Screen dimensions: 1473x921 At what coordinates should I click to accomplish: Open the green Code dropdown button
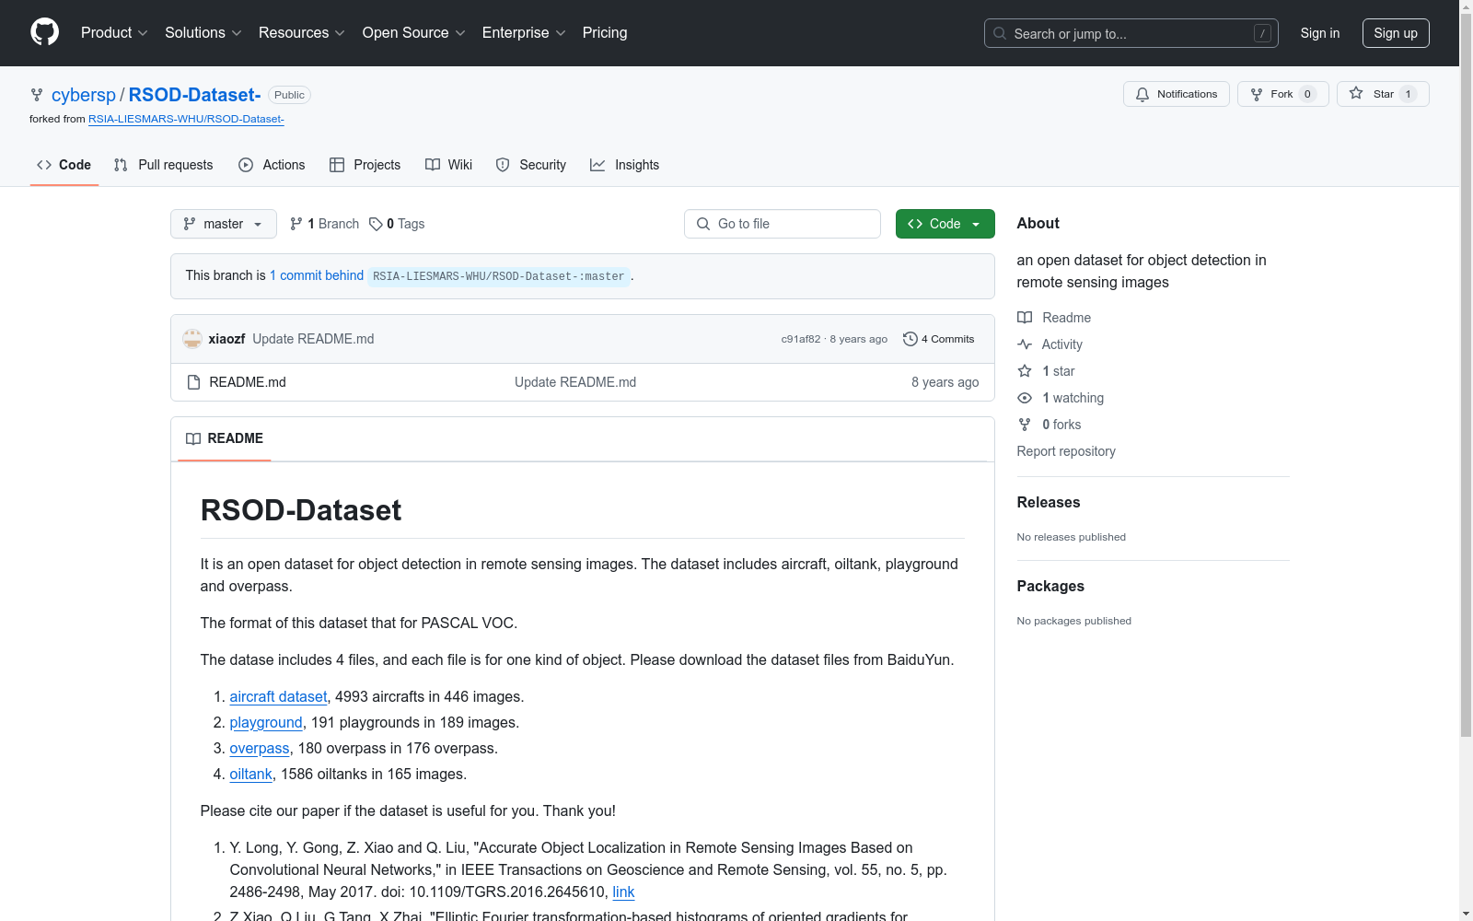tap(945, 224)
